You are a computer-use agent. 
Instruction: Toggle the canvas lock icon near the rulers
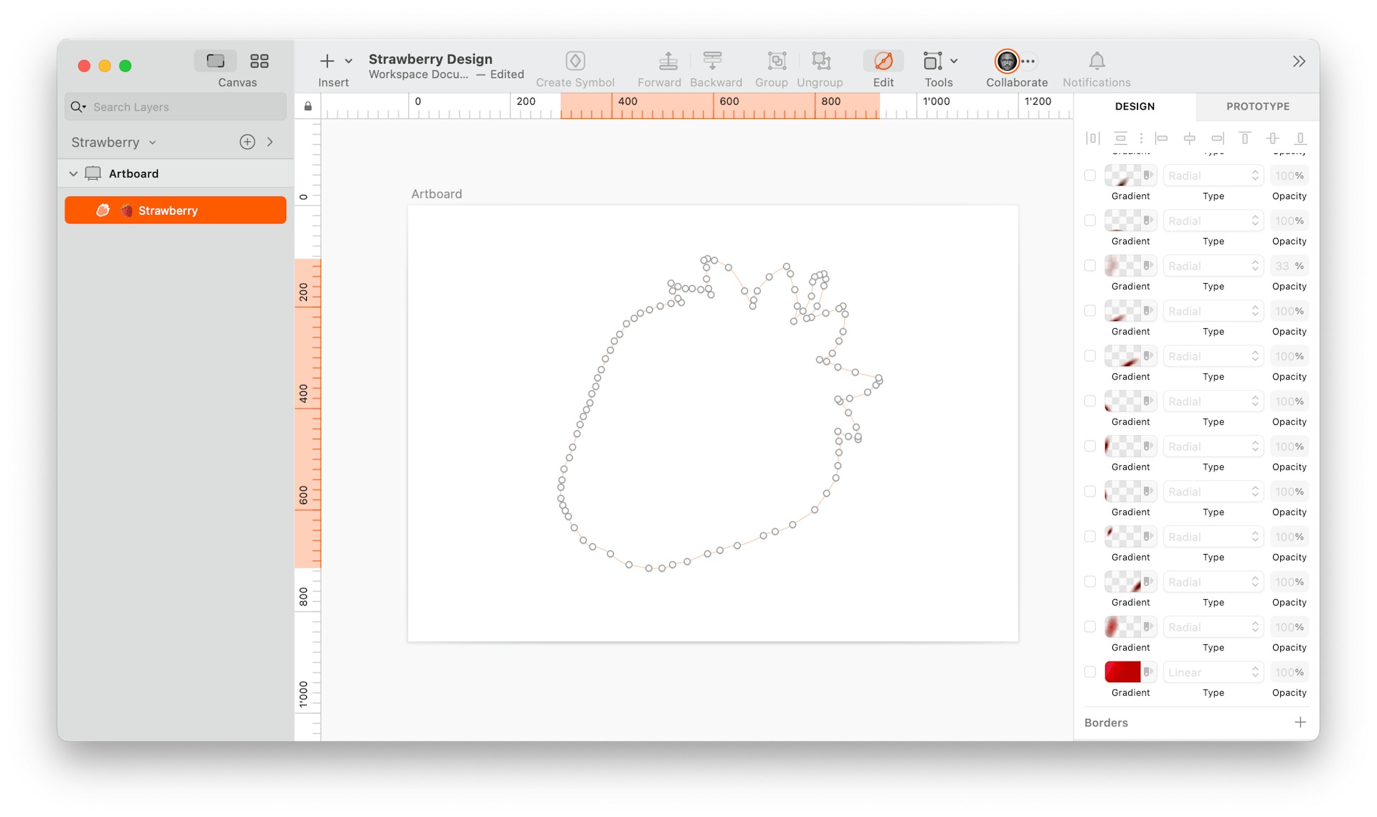point(308,105)
